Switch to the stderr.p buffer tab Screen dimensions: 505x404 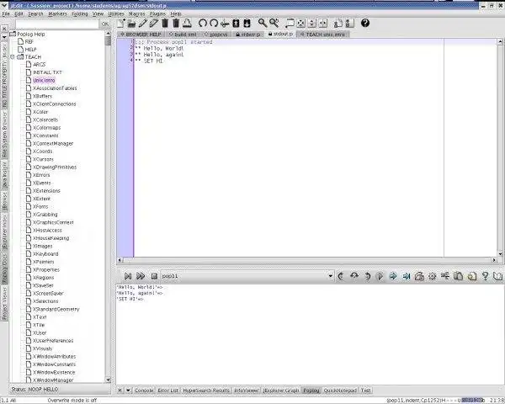point(248,35)
